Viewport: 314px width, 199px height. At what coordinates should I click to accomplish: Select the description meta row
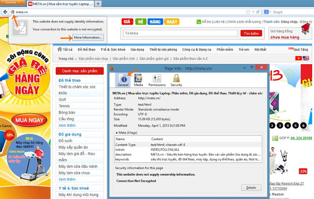tap(188, 154)
